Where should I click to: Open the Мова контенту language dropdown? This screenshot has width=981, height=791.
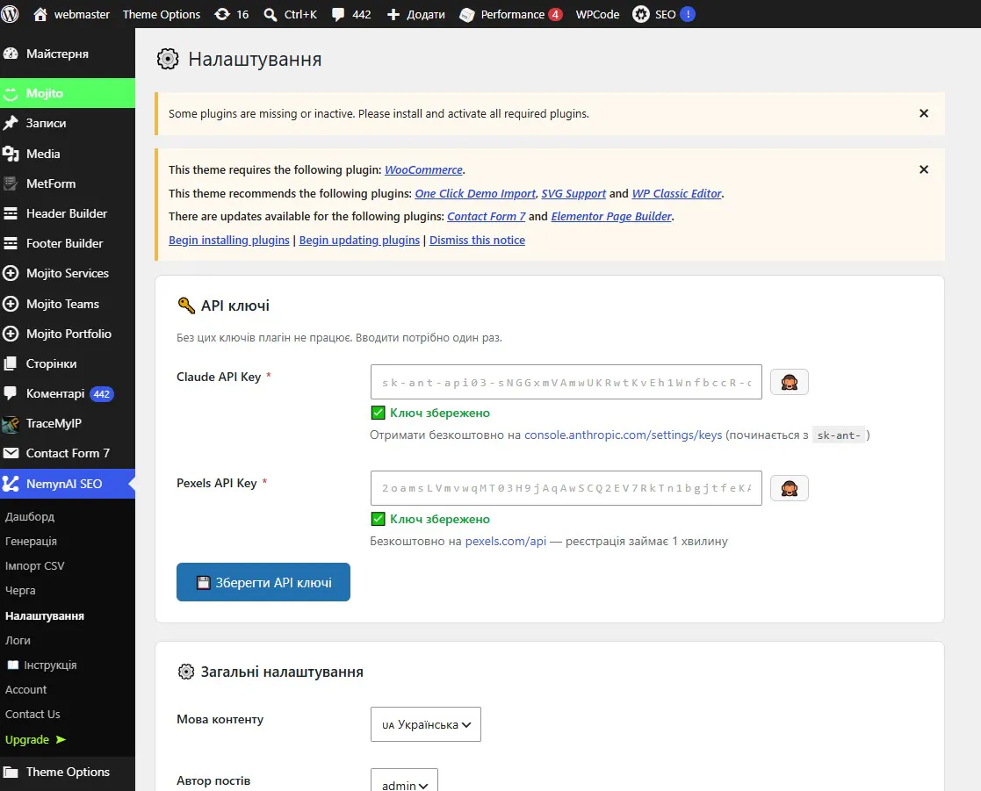point(425,724)
